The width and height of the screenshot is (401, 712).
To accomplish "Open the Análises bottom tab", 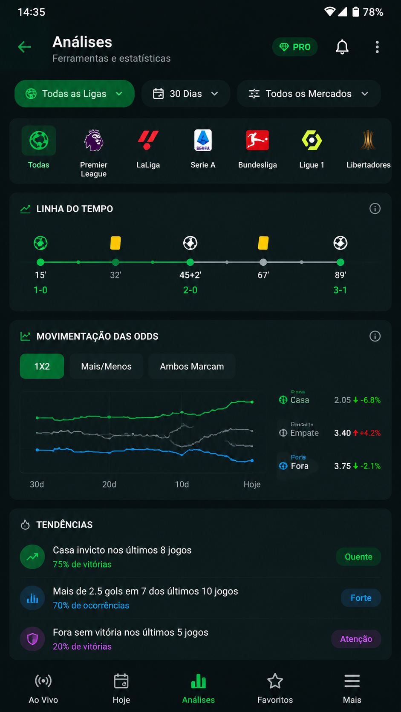I will (199, 689).
